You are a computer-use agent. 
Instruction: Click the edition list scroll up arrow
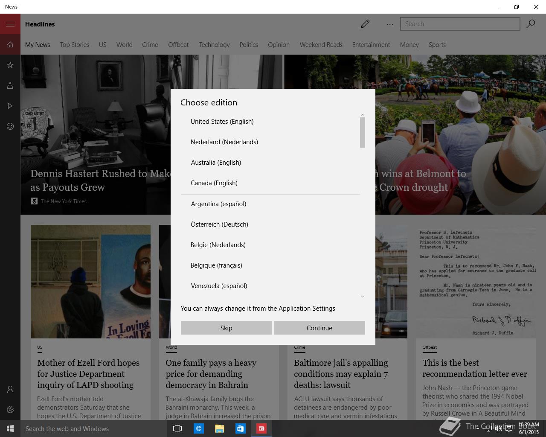(363, 115)
